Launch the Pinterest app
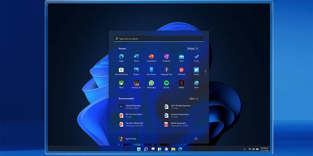 [x=181, y=71]
